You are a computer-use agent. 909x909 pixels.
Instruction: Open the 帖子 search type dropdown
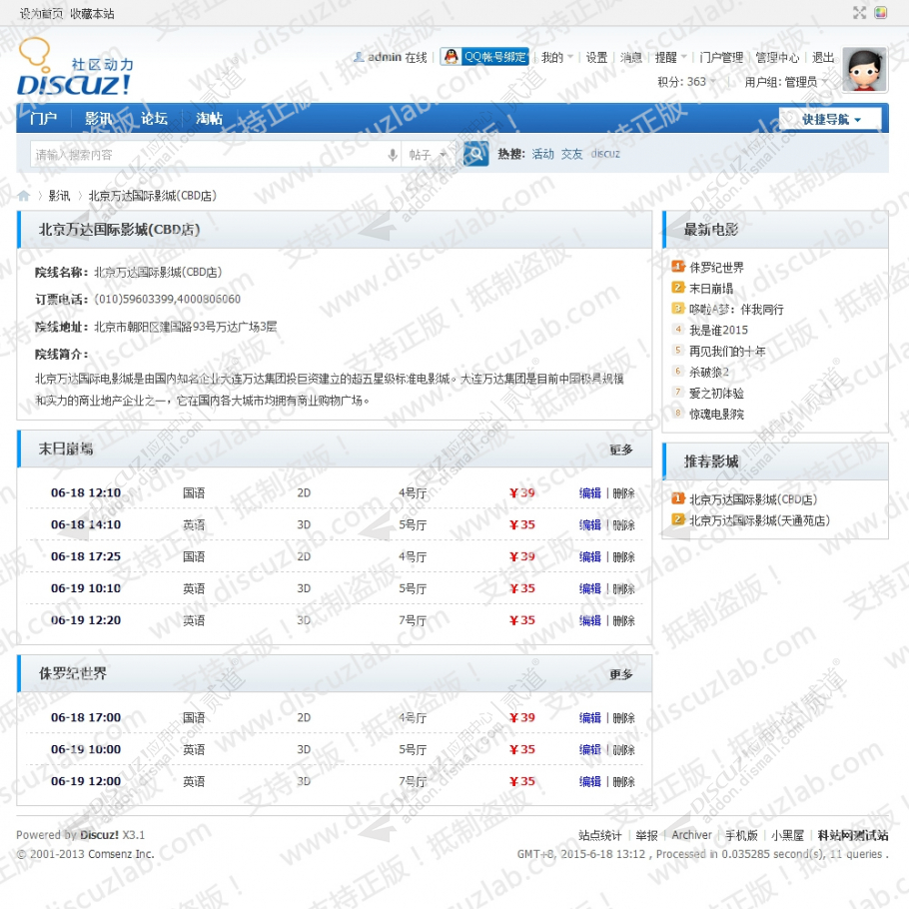click(427, 155)
